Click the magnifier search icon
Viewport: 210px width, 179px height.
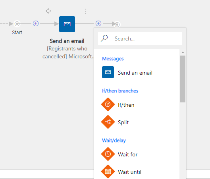(104, 38)
